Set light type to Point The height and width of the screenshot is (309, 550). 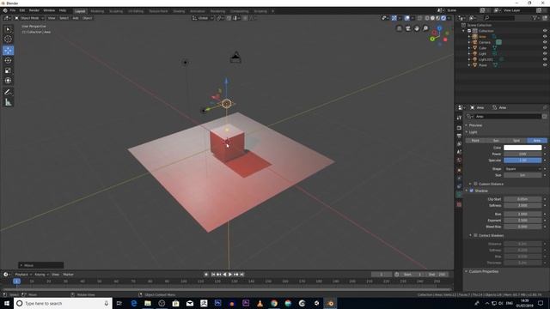point(475,141)
